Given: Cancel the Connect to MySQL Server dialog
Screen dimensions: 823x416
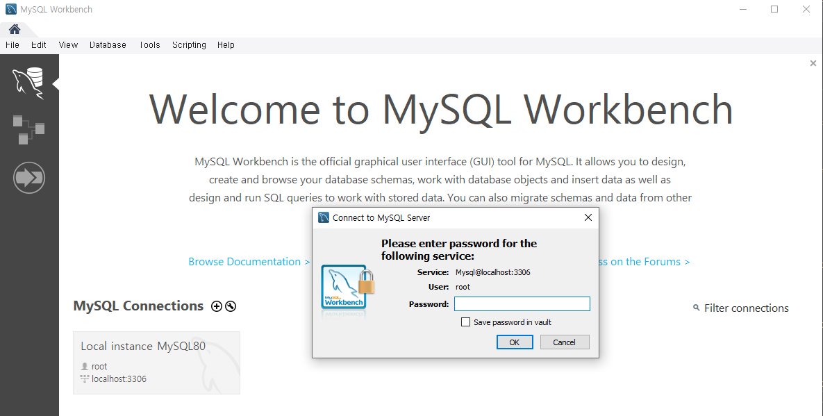Looking at the screenshot, I should pyautogui.click(x=564, y=342).
